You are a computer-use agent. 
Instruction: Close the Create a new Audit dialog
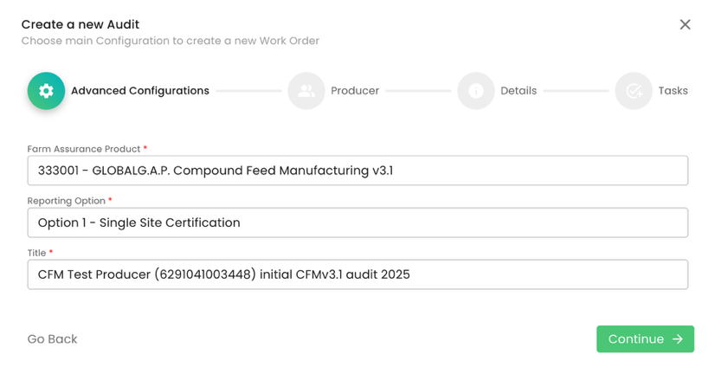click(685, 24)
